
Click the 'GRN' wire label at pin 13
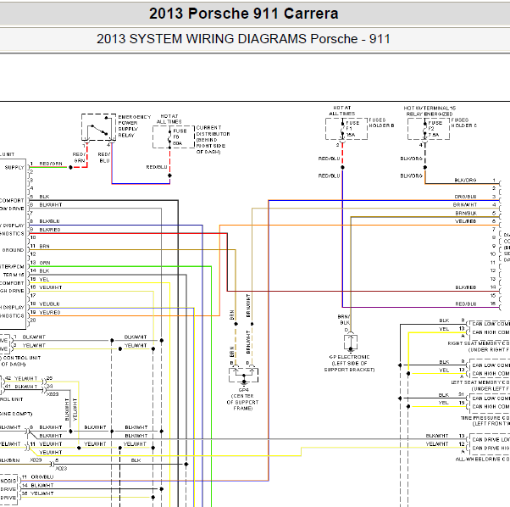45,263
